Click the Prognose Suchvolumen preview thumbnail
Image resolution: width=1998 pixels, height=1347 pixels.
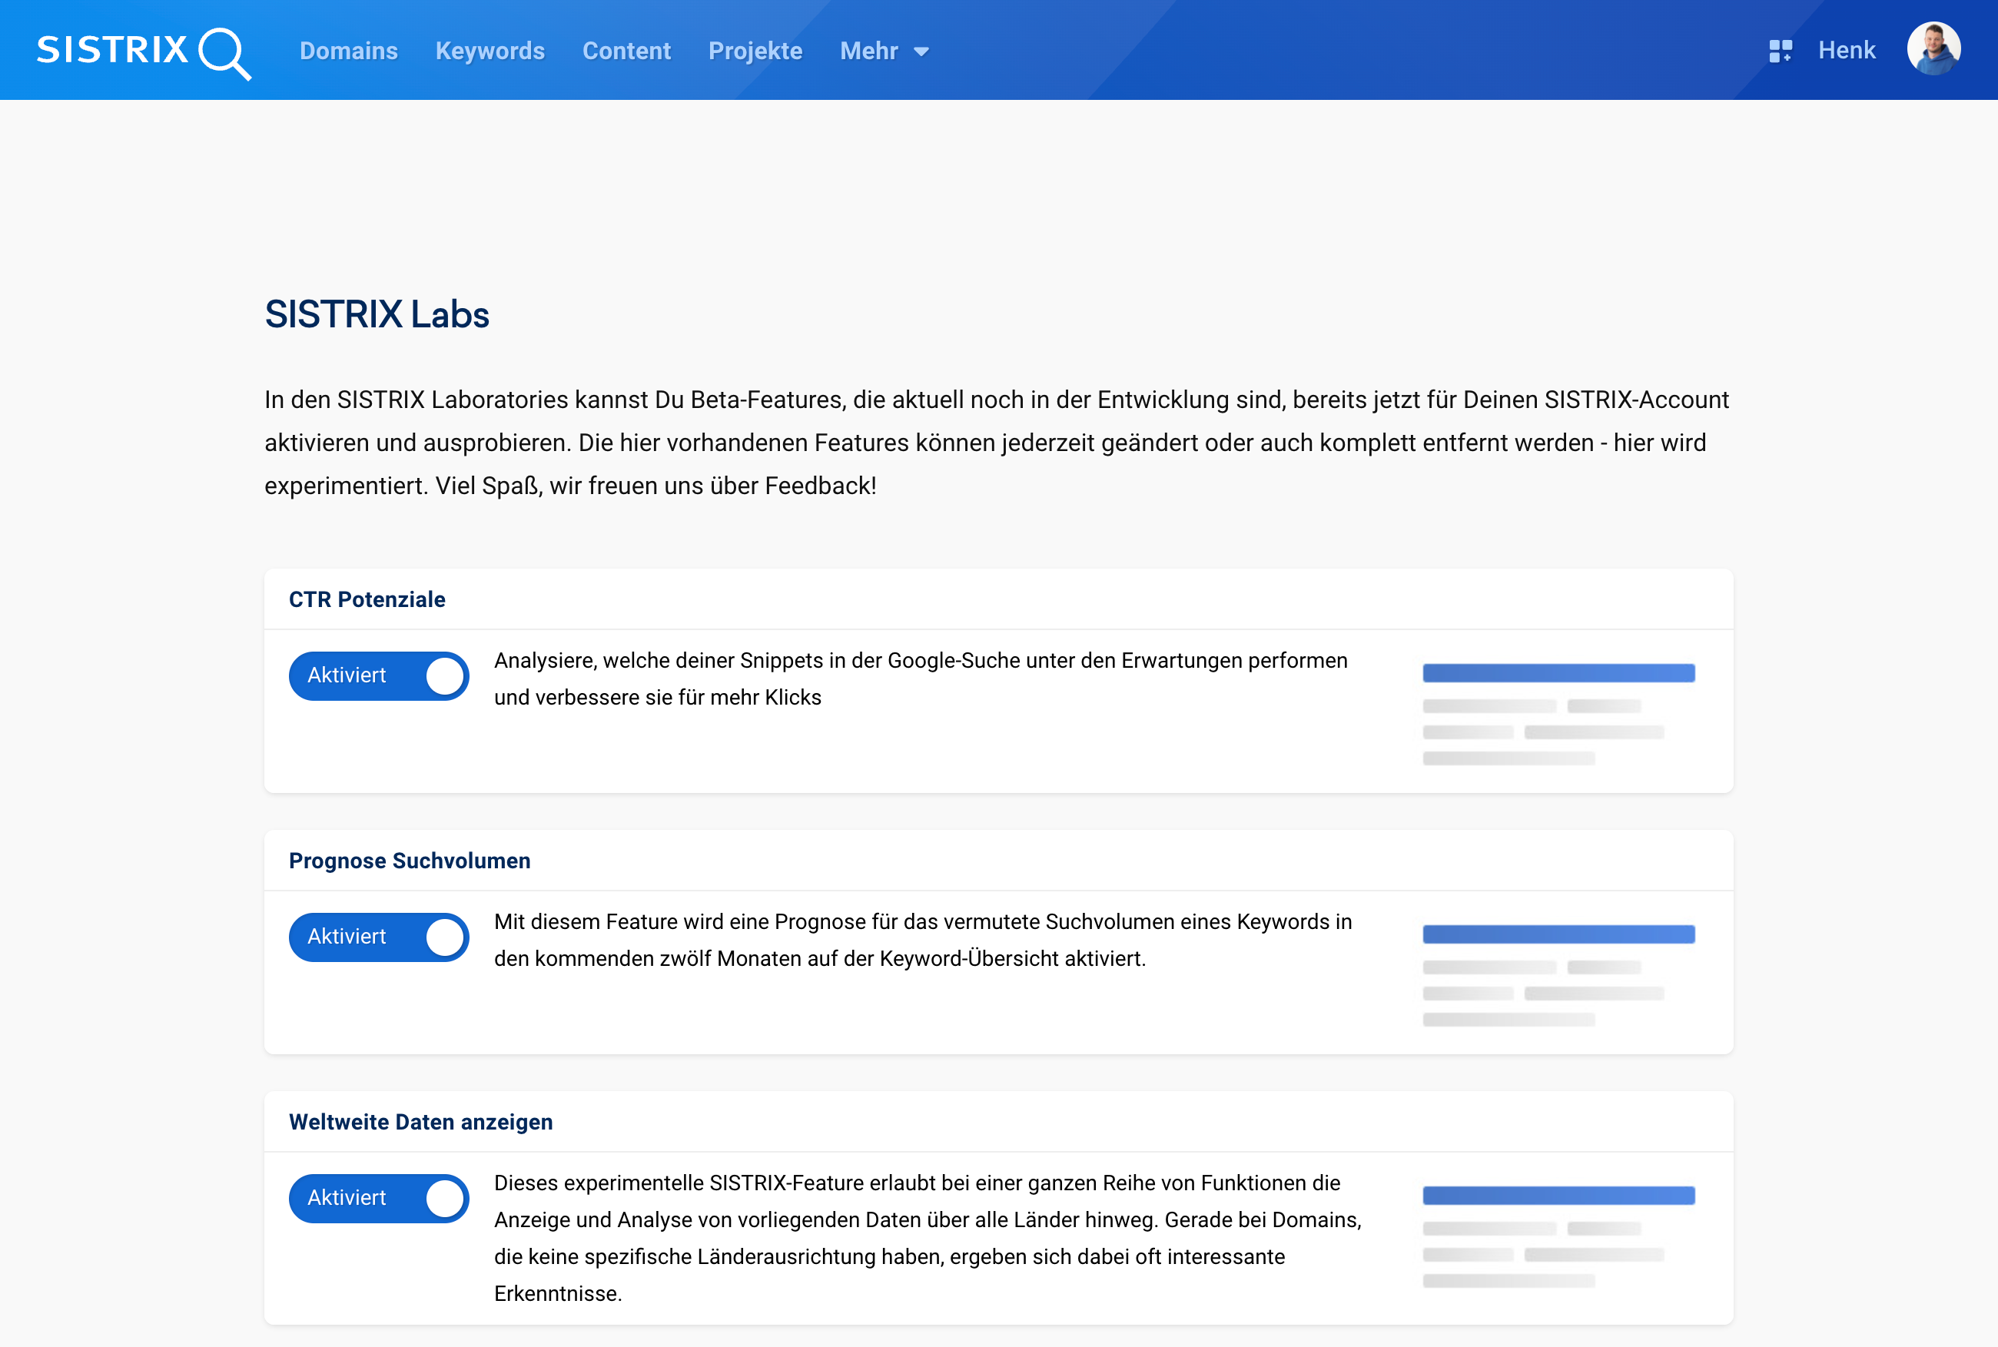(1558, 974)
